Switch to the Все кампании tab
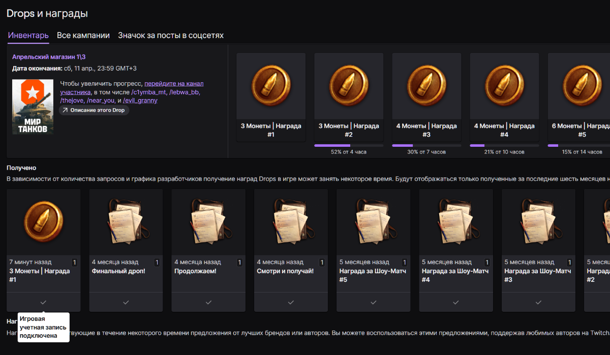Viewport: 610px width, 355px height. coord(83,36)
